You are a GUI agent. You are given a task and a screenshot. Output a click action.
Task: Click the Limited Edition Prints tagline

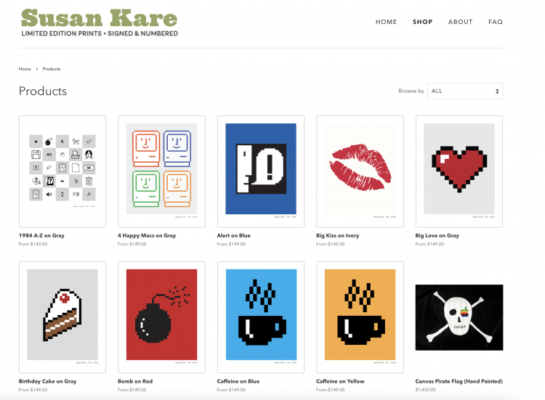[100, 33]
